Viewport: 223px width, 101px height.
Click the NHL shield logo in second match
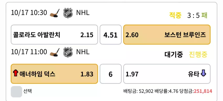coord(68,52)
